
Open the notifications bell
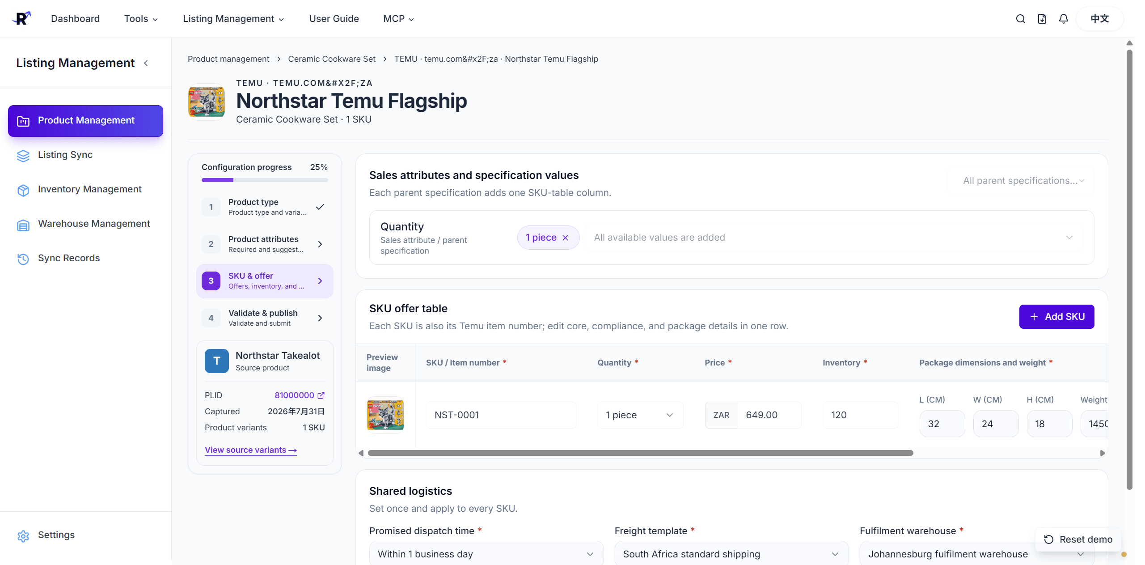1063,19
